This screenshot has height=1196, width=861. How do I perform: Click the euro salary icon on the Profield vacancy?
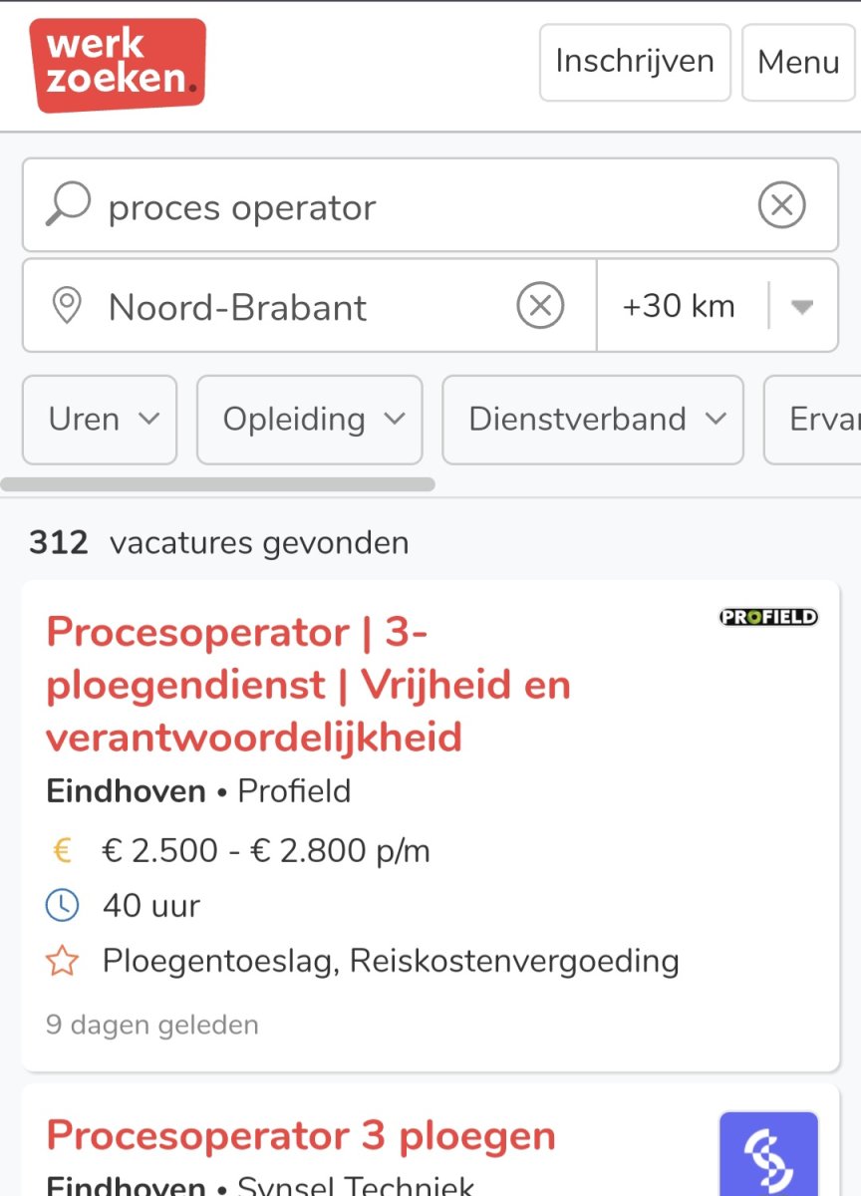[x=62, y=849]
